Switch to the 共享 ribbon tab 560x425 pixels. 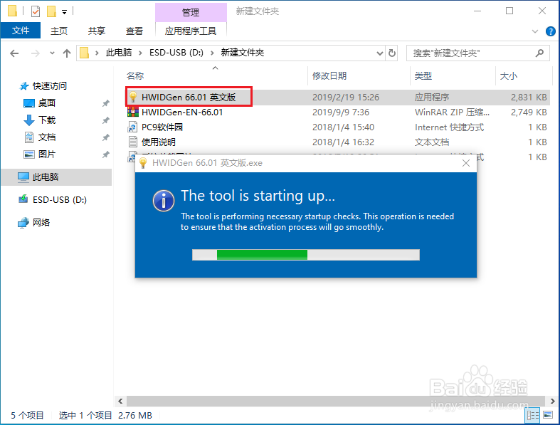[x=97, y=31]
